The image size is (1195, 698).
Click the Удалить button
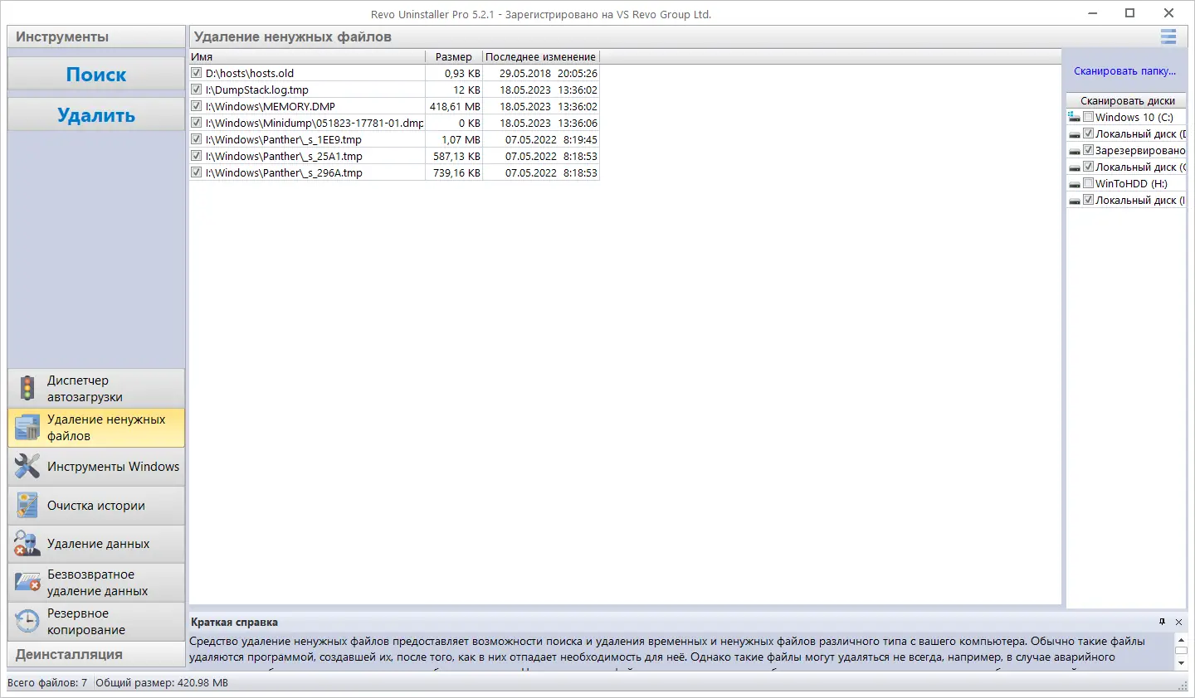coord(96,114)
